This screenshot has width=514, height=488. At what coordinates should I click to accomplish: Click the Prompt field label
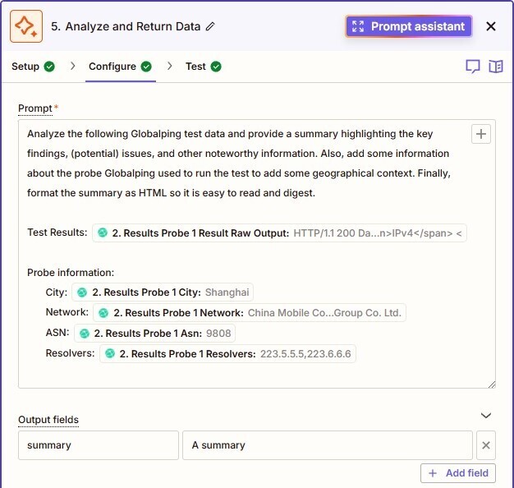(x=35, y=108)
